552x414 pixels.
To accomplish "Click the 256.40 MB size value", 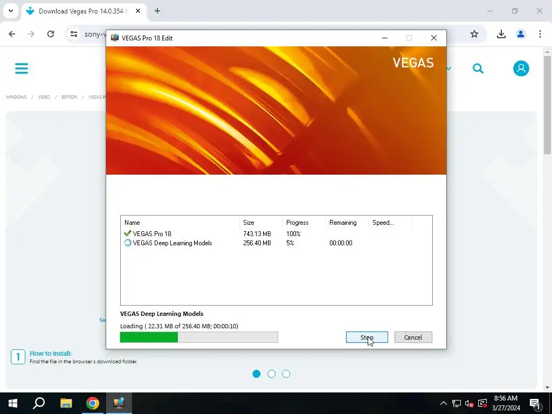I will [x=257, y=243].
